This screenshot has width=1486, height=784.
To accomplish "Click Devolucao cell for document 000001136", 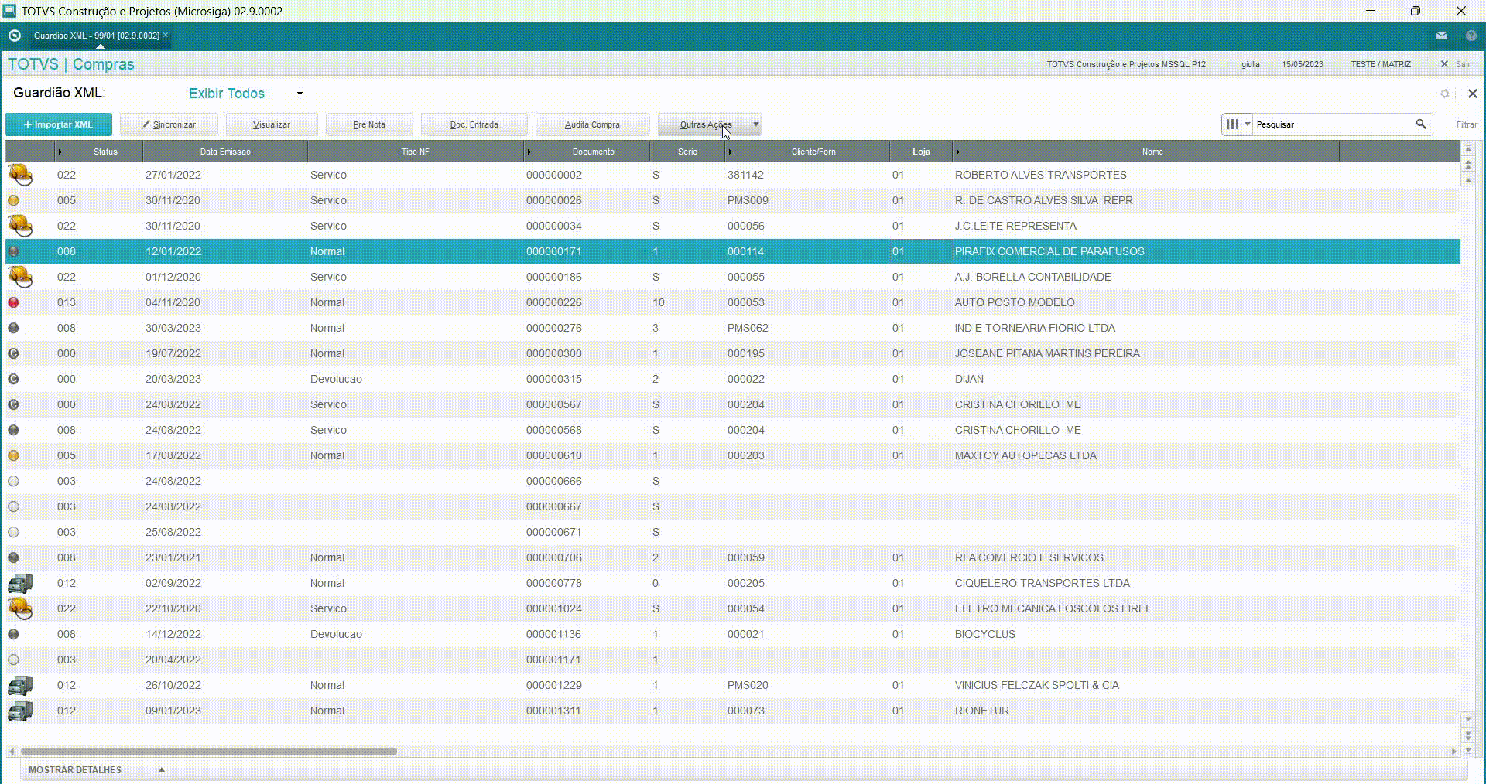I will [x=336, y=634].
